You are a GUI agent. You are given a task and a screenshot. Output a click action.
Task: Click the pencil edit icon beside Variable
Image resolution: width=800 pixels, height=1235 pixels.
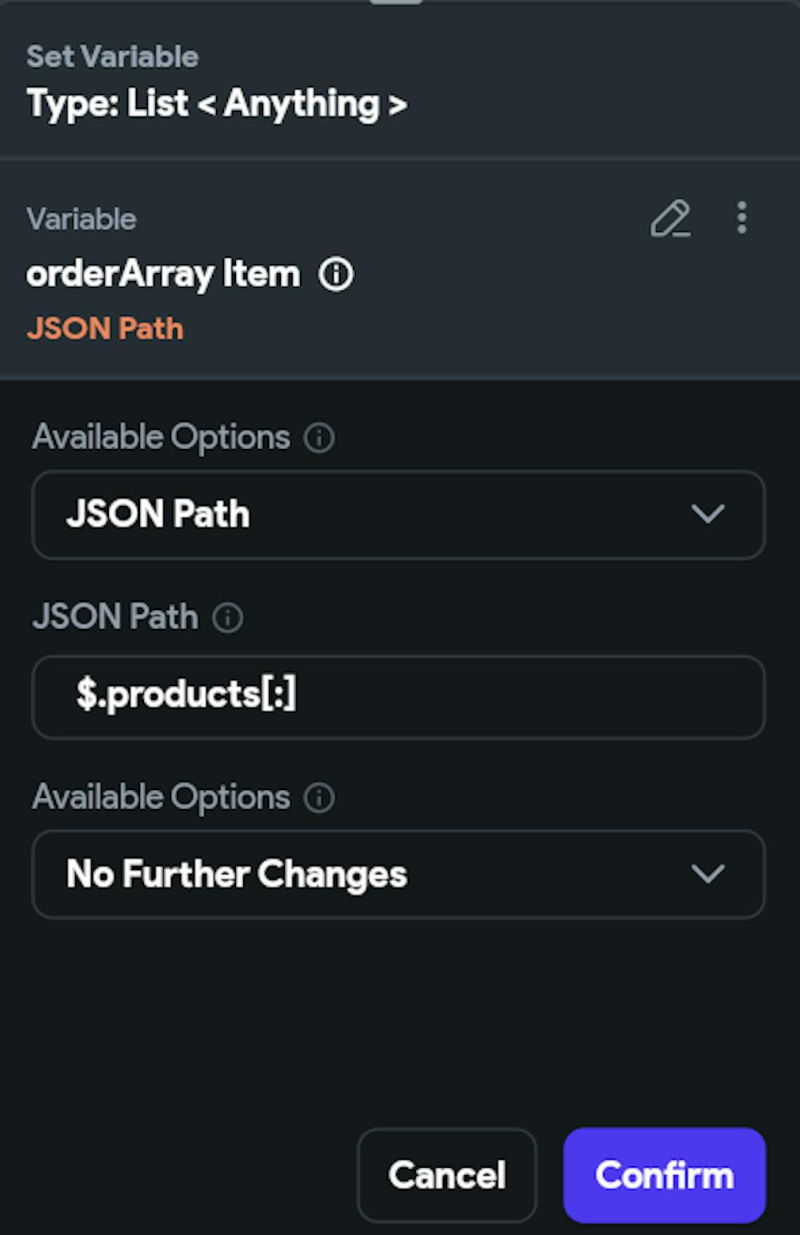click(670, 219)
